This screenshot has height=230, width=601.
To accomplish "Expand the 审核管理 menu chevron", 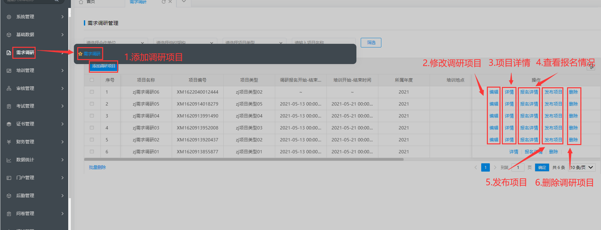I will [62, 88].
